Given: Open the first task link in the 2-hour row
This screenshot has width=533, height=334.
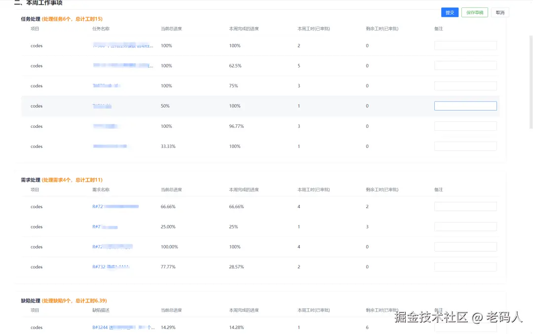Looking at the screenshot, I should click(123, 45).
